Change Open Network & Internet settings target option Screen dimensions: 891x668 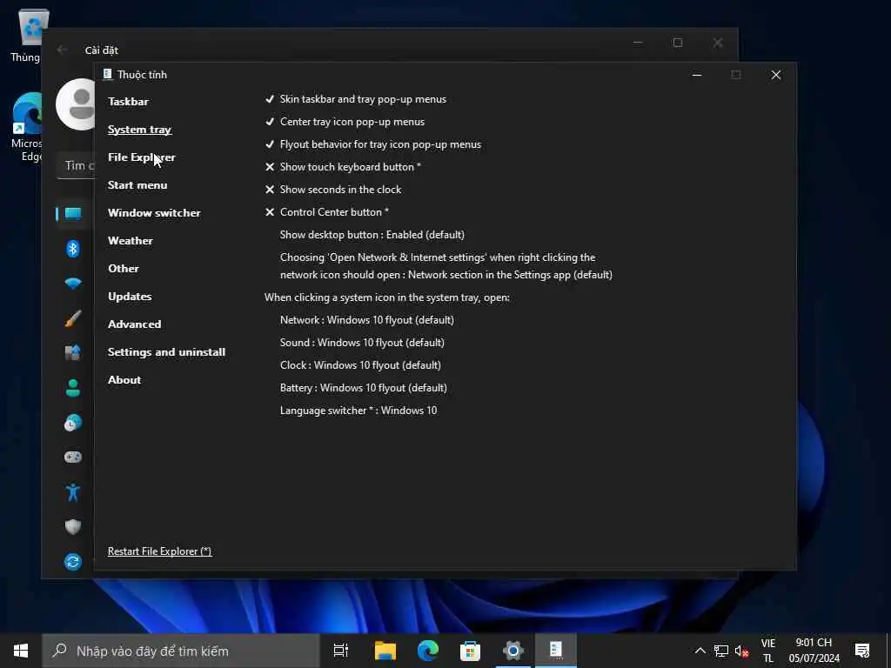(446, 266)
